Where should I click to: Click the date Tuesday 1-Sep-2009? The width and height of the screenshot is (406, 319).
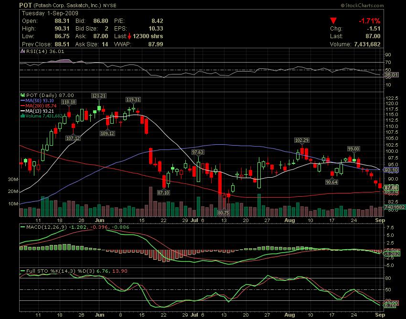tap(50, 13)
